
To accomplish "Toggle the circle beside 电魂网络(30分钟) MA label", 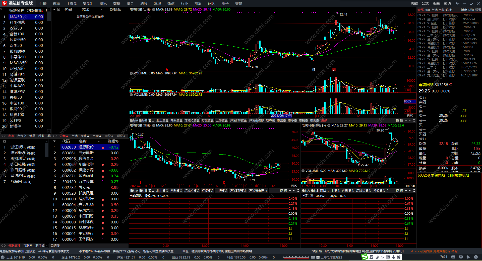I will (329, 125).
